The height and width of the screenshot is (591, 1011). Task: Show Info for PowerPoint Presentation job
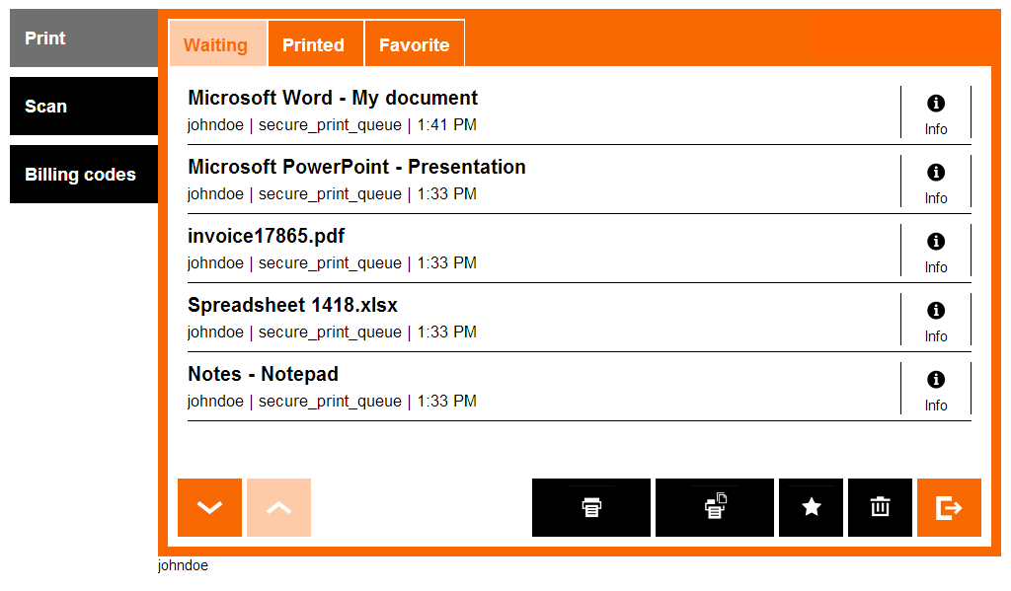coord(935,182)
